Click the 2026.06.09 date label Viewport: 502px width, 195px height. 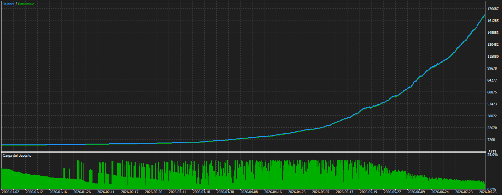[x=416, y=192]
